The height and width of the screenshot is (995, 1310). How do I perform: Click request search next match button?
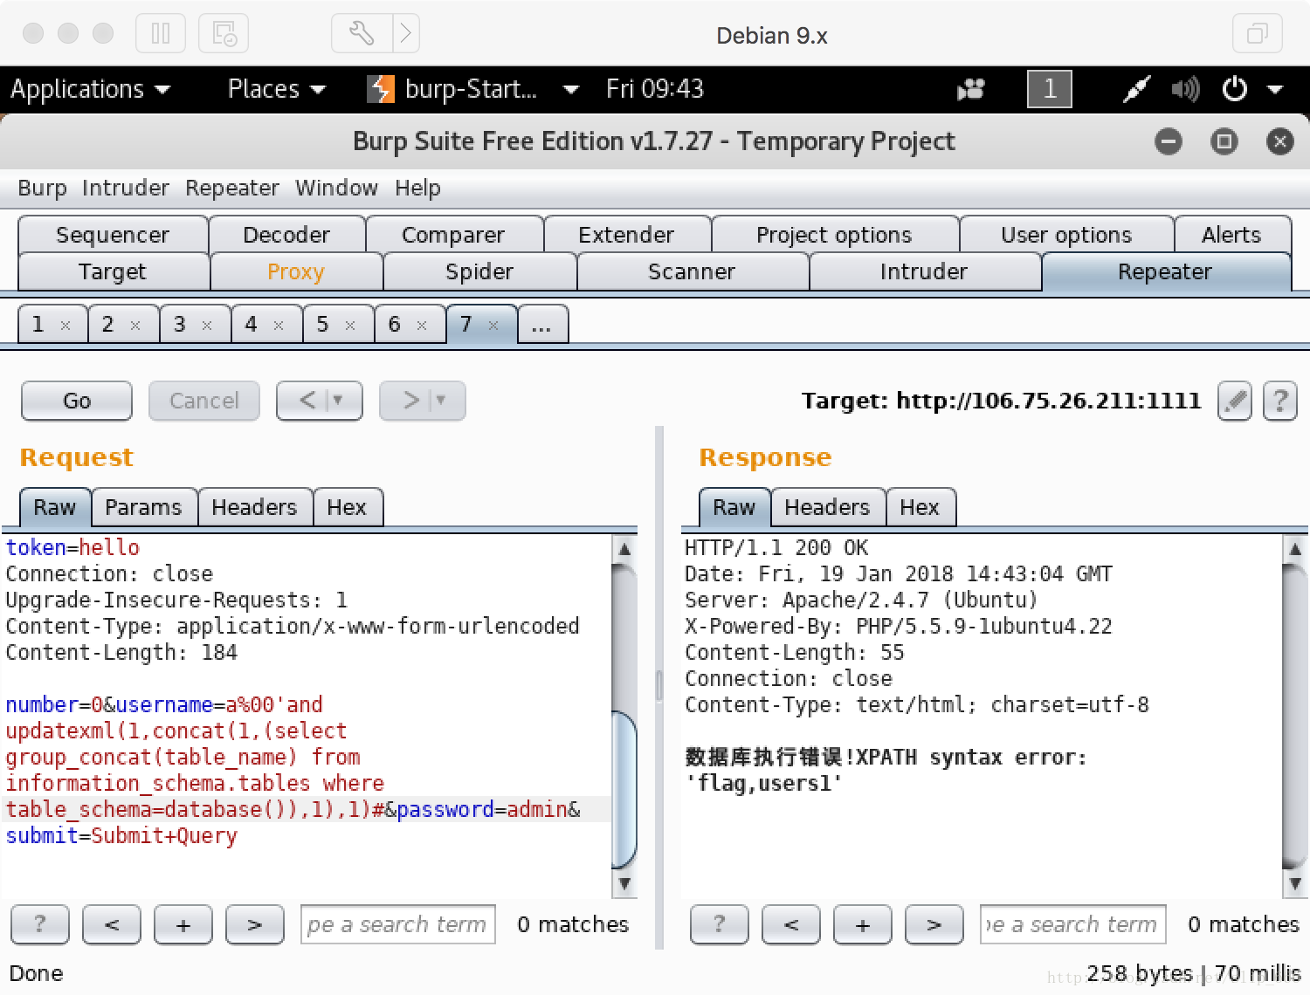tap(255, 924)
